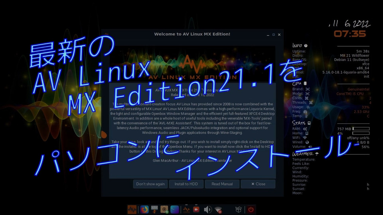Click the 56% volume value
The height and width of the screenshot is (215, 383).
tap(365, 147)
